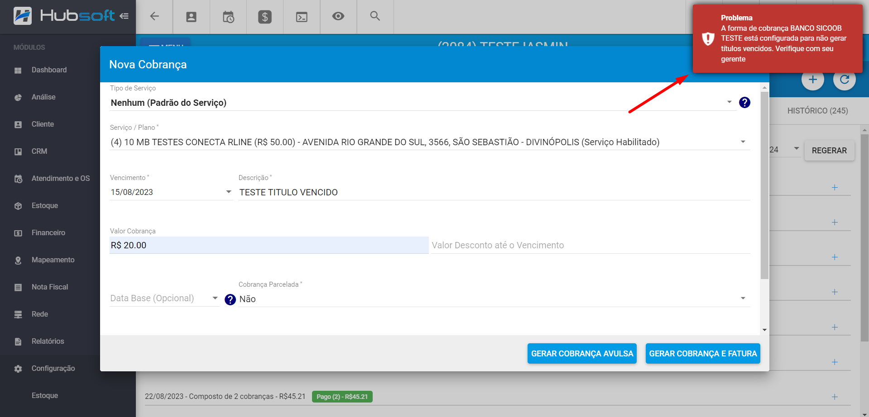Image resolution: width=869 pixels, height=417 pixels.
Task: Open the Mapeamento module
Action: [53, 260]
